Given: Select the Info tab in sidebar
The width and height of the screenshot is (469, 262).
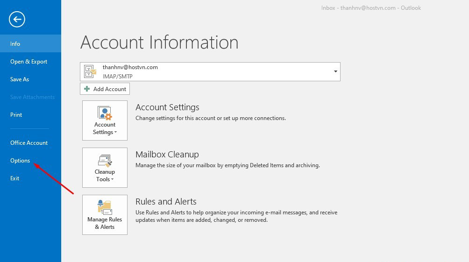Looking at the screenshot, I should click(x=15, y=43).
